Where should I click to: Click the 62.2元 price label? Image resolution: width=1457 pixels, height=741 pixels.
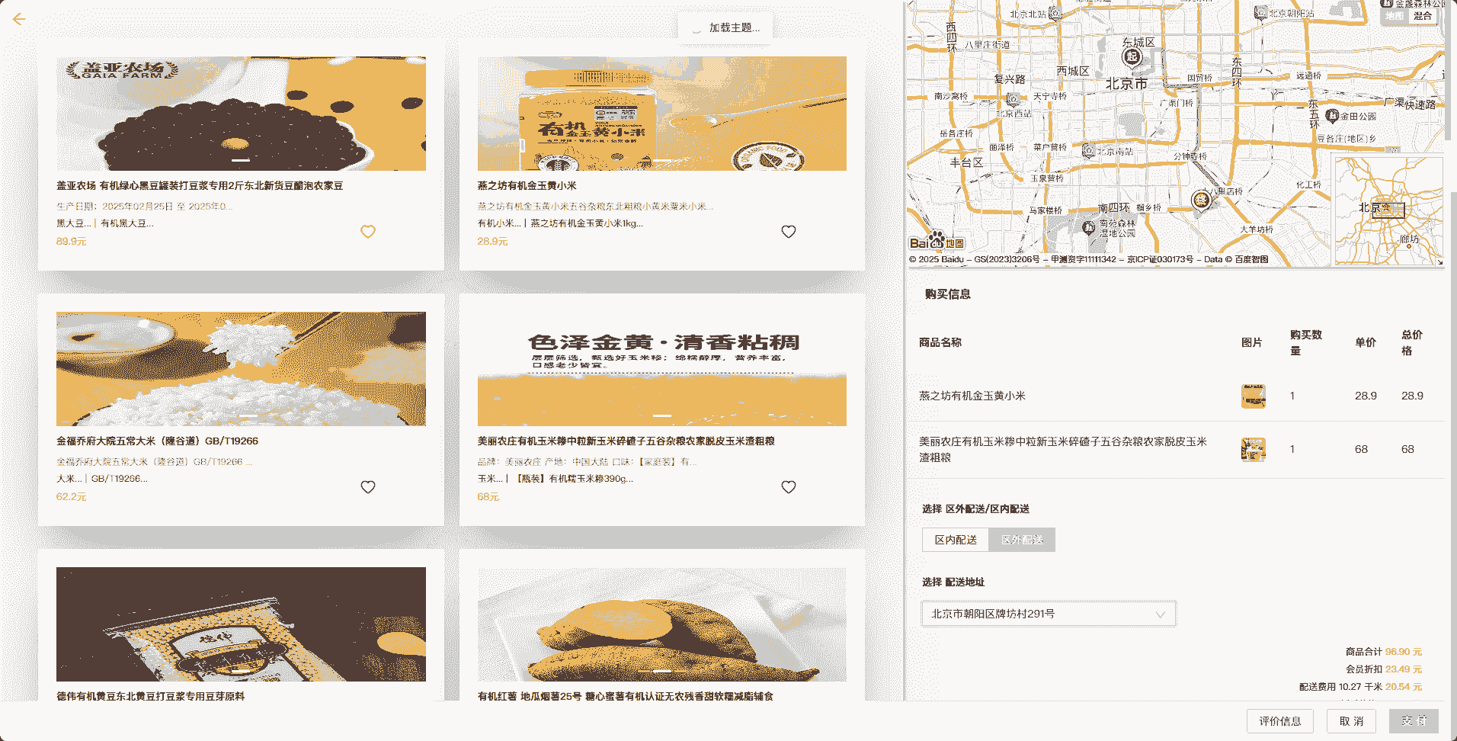coord(71,497)
